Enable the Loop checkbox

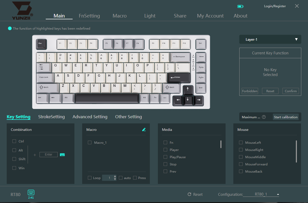[90, 178]
